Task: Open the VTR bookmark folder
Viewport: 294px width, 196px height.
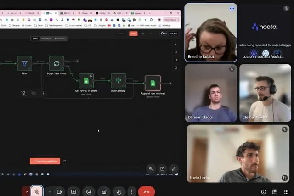Action: click(88, 26)
